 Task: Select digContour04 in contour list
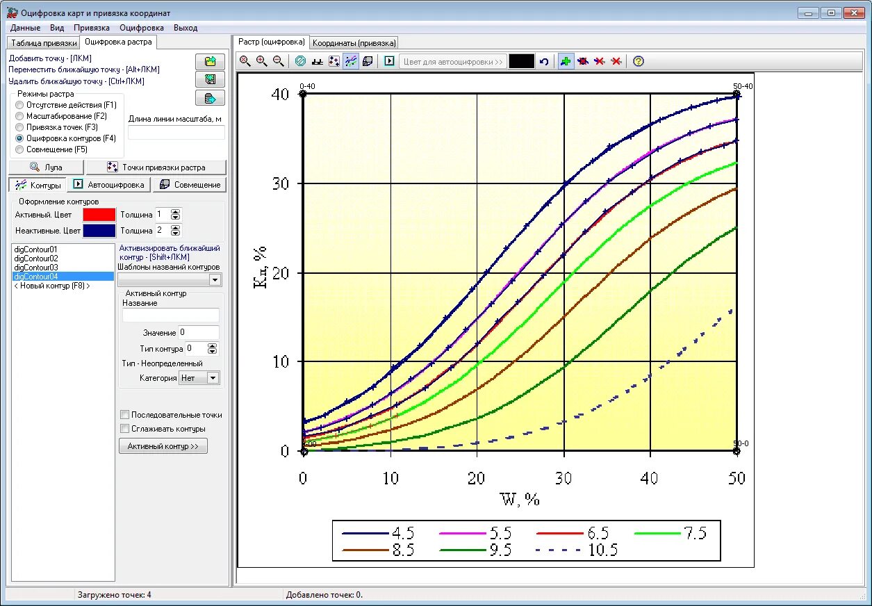coord(63,276)
